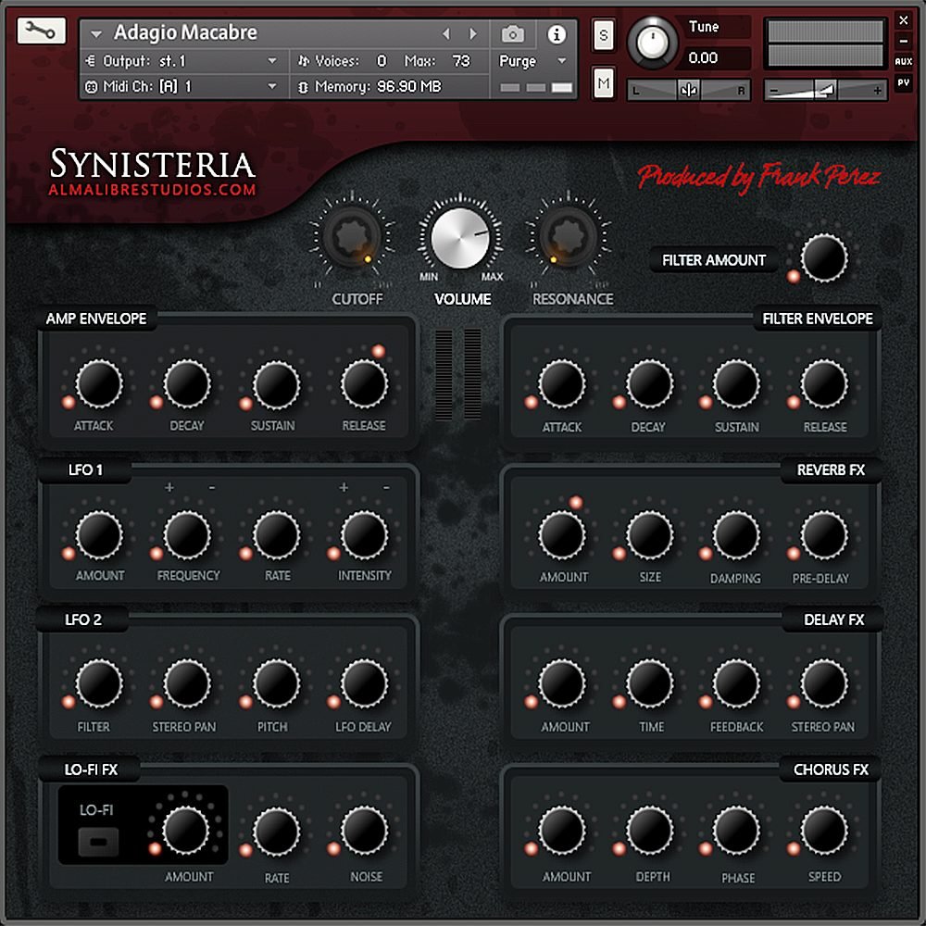Click the Lo-Fi Noise knob

(364, 832)
